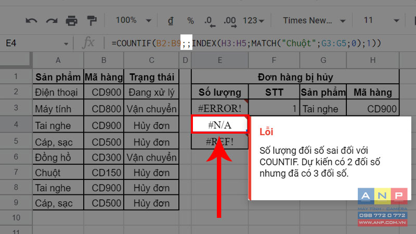
Task: Increase decimal places button
Action: coord(230,21)
